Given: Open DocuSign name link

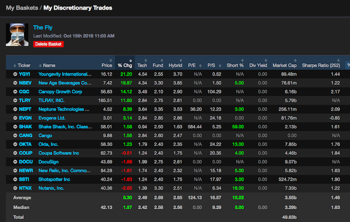Looking at the screenshot, I should coord(48,162).
